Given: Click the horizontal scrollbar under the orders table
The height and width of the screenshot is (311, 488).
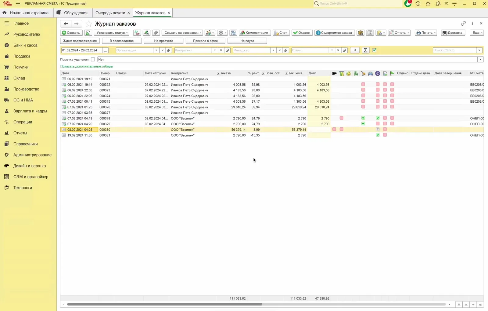Looking at the screenshot, I should tap(165, 304).
